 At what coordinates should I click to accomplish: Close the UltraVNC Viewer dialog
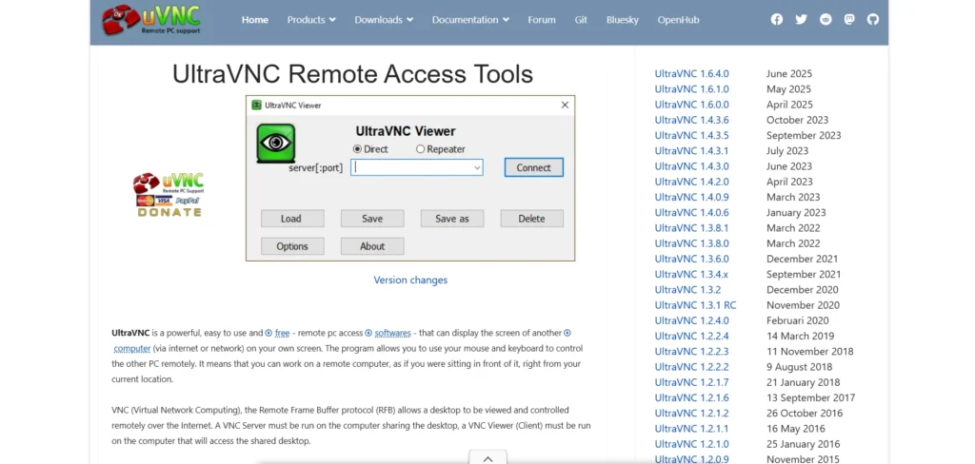[565, 105]
